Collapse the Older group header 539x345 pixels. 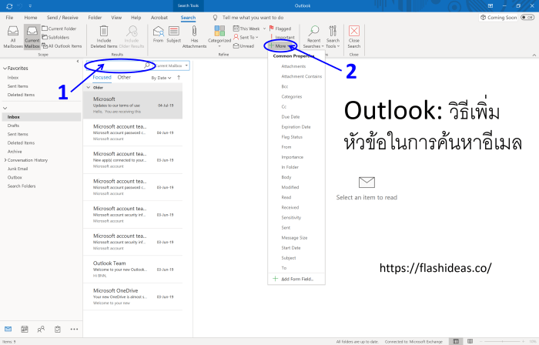(x=89, y=88)
